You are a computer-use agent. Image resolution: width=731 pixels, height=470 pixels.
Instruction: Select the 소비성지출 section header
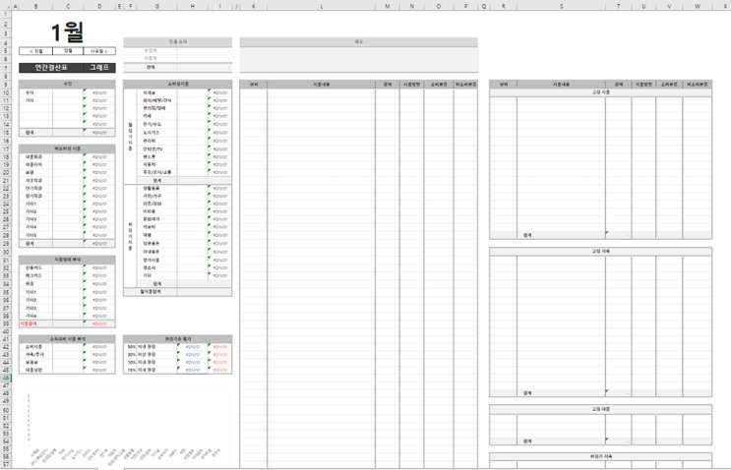tap(178, 84)
